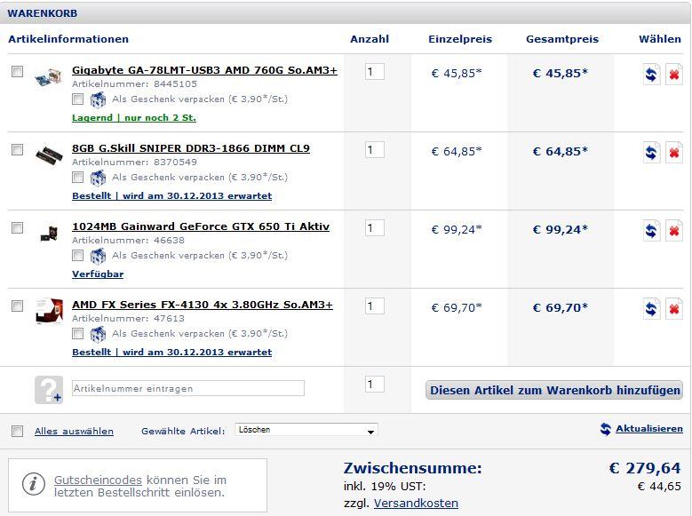Enable gift wrapping for Gainward GeForce card
Screen dimensions: 692x516
coord(77,256)
